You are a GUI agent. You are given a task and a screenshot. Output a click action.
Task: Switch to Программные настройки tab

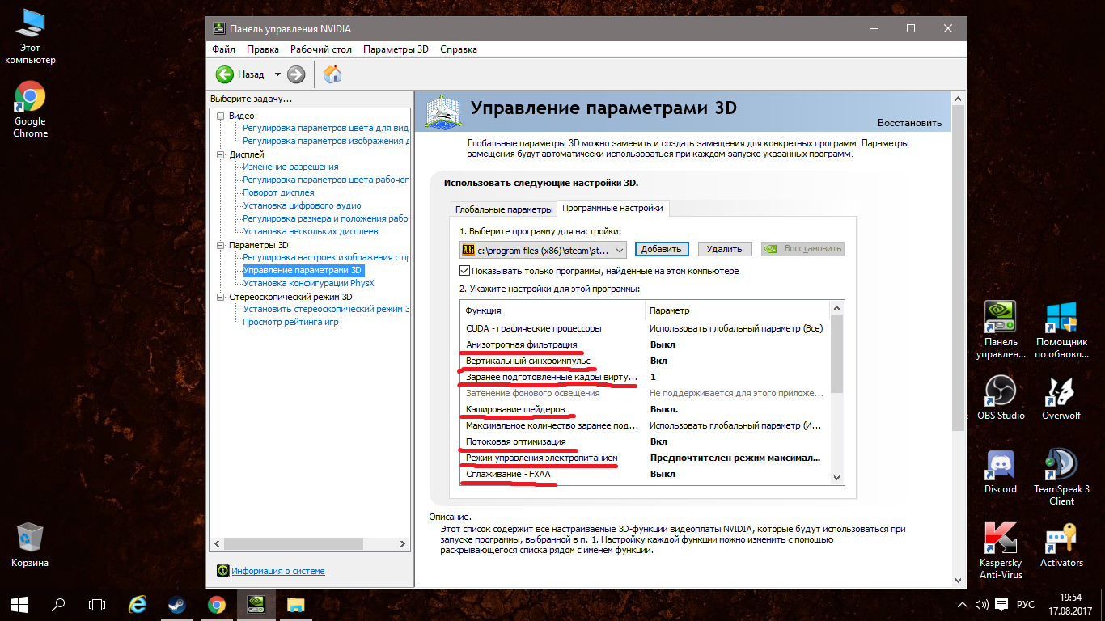tap(612, 208)
